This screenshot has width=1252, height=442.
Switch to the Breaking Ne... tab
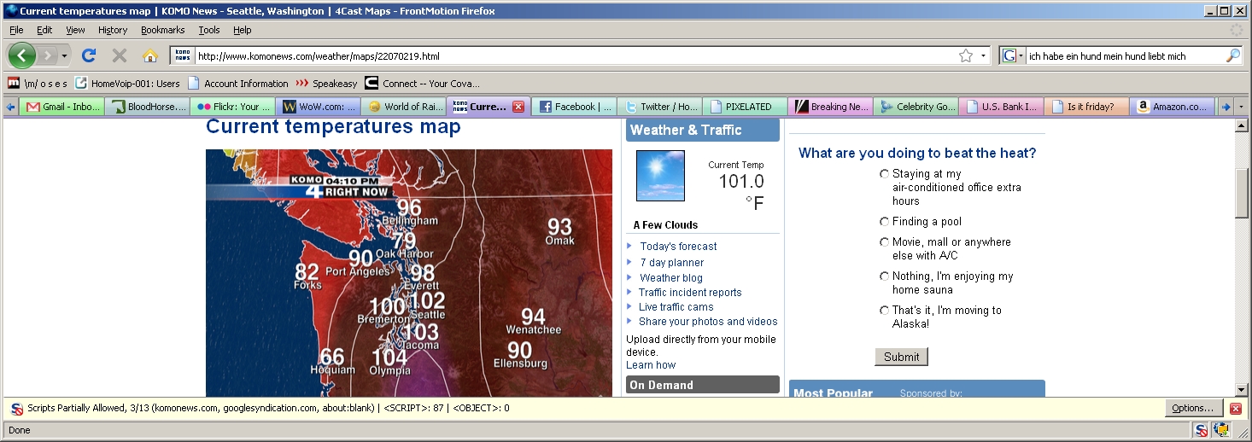tap(831, 107)
